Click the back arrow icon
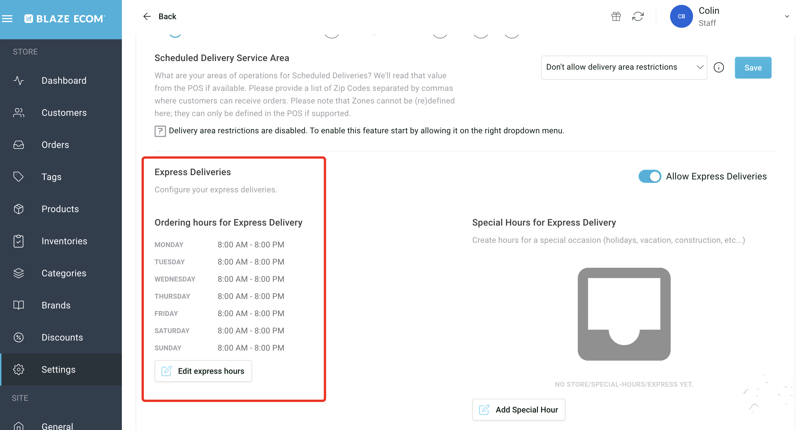The image size is (800, 430). pyautogui.click(x=147, y=16)
